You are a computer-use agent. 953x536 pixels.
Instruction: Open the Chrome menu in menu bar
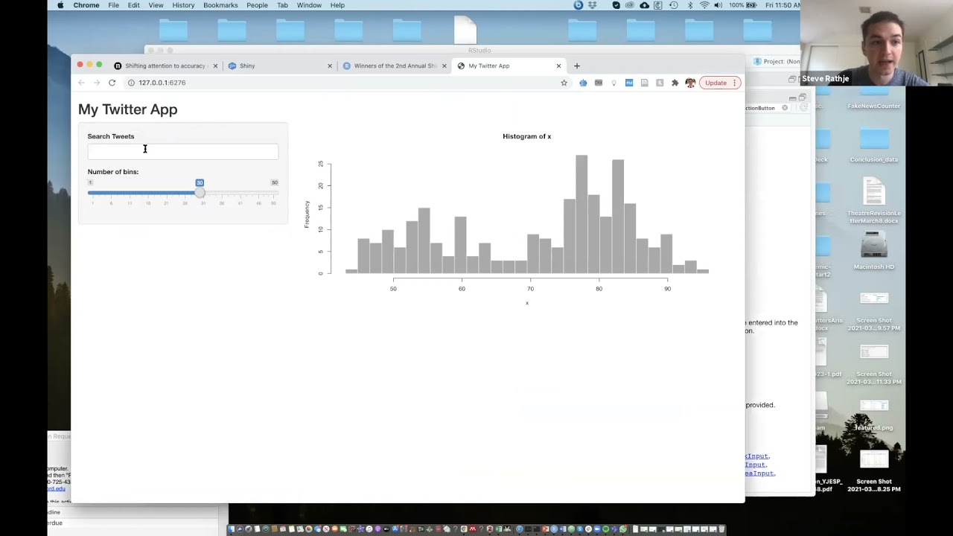86,5
